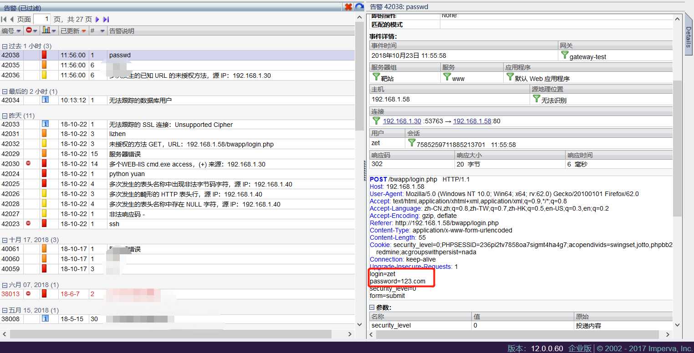Screen dimensions: 694x353
Task: Open the # count column dropdown
Action: [102, 31]
